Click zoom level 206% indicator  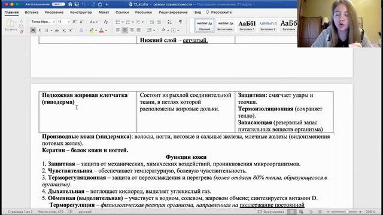coord(370,212)
